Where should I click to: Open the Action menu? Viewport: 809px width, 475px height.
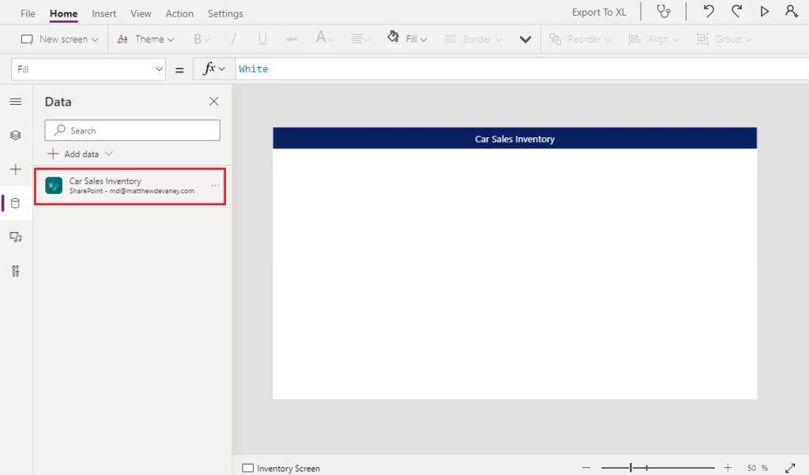pyautogui.click(x=179, y=13)
